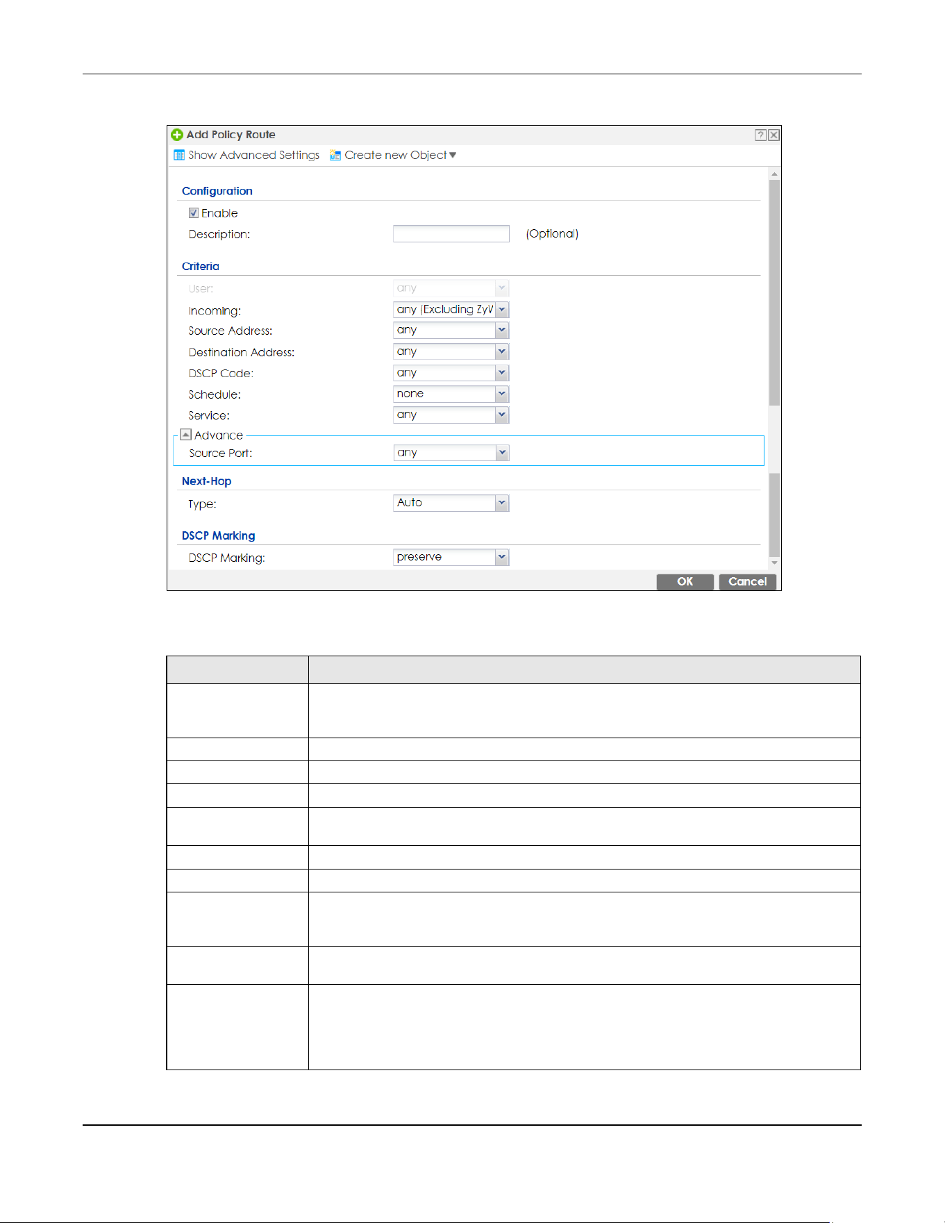Screen dimensions: 945x1223
Task: Click Show Advanced Settings link
Action: (253, 155)
